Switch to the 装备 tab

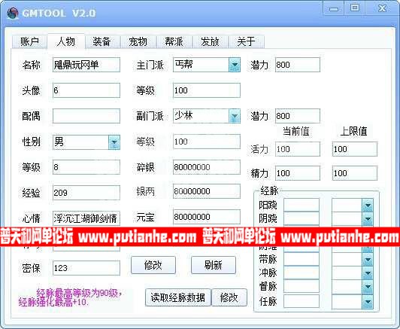click(x=102, y=41)
